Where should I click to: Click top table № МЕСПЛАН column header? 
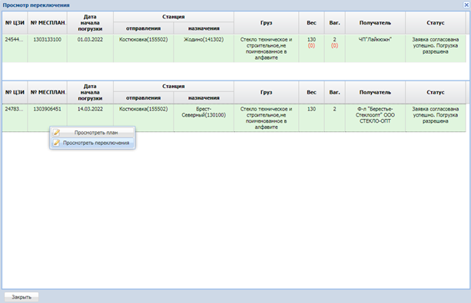[48, 23]
